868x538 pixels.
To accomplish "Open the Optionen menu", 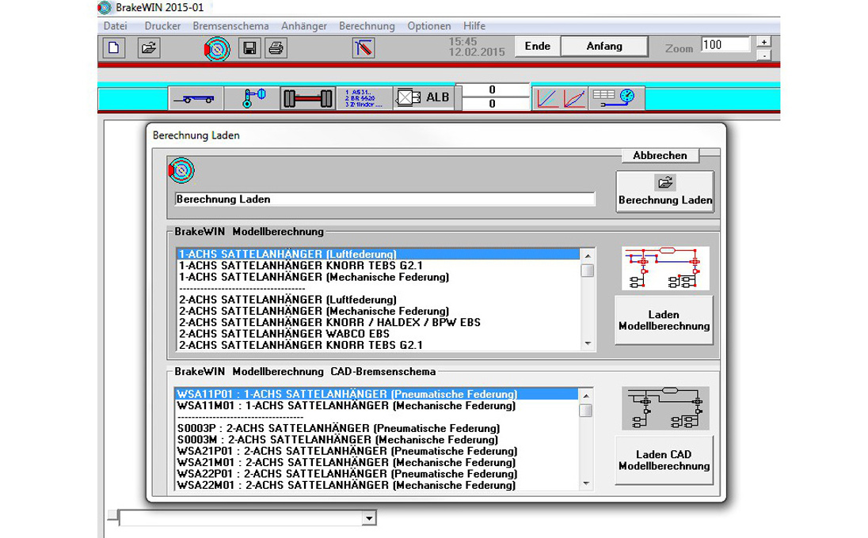I will point(429,26).
